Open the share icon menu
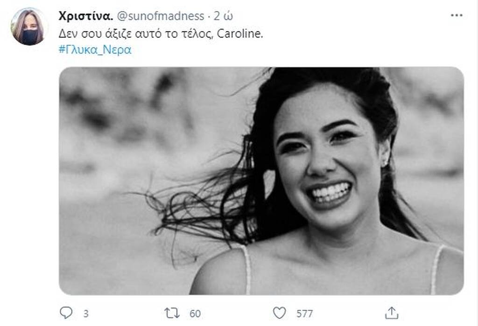The image size is (478, 326). click(x=392, y=312)
